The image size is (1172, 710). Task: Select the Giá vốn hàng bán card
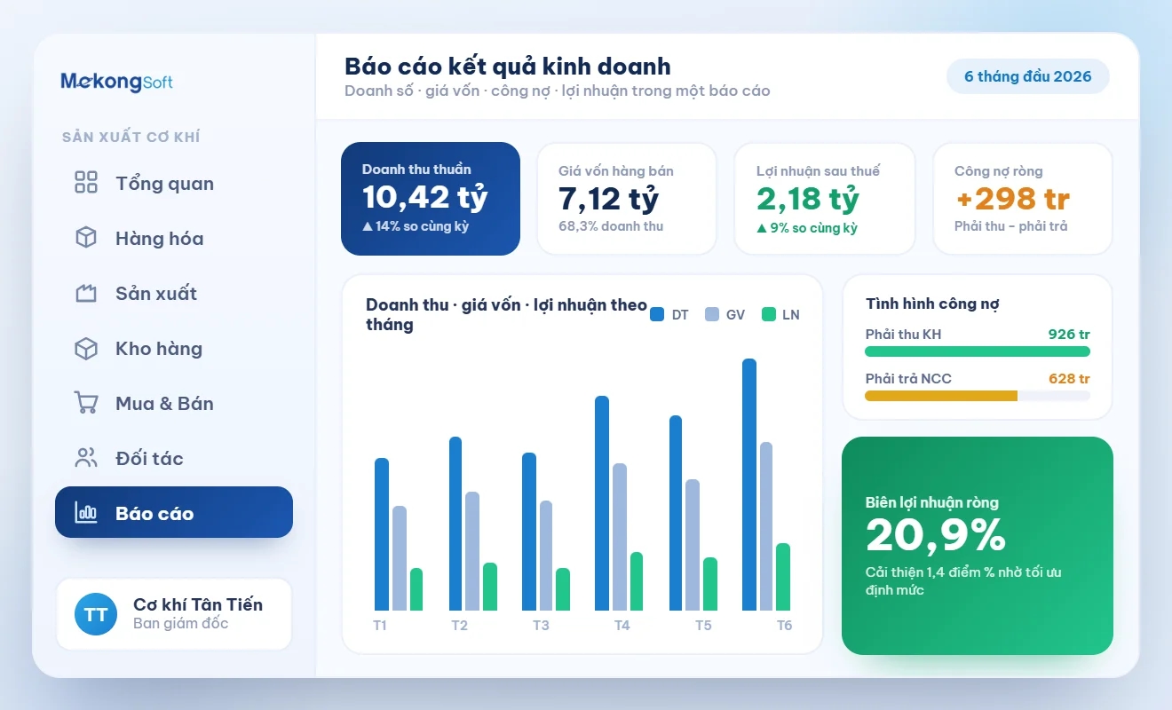point(627,199)
